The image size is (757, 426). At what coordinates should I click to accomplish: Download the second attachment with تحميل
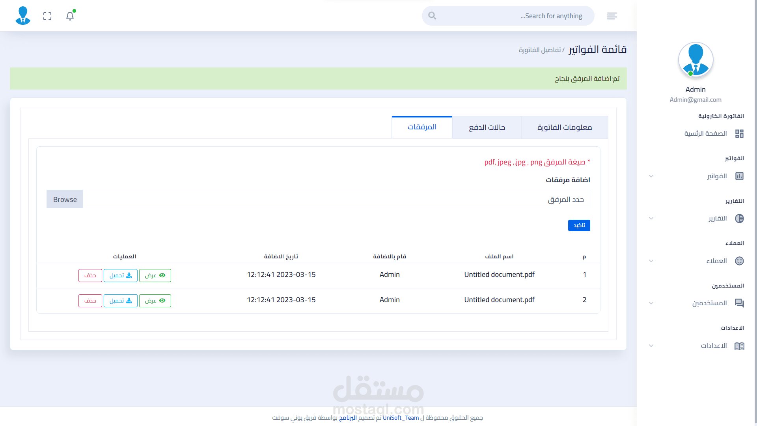121,301
